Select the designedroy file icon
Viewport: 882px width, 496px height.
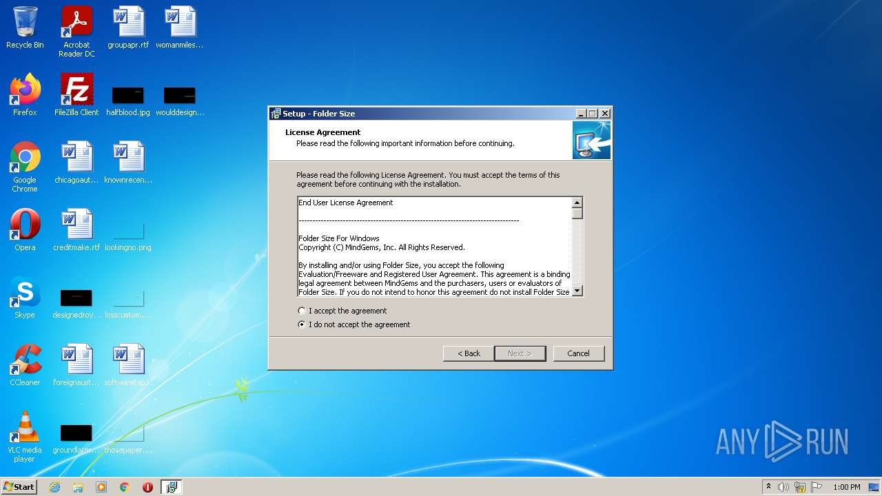[x=76, y=303]
